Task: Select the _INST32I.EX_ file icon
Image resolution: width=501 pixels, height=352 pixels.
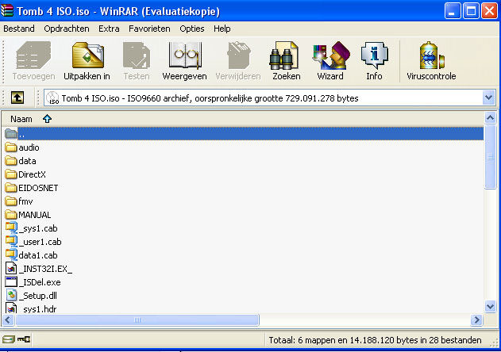Action: pos(11,268)
